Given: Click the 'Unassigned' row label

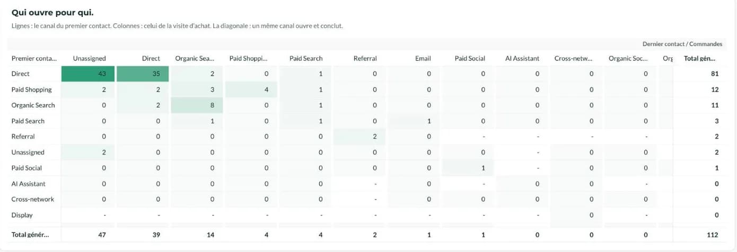Looking at the screenshot, I should 28,152.
